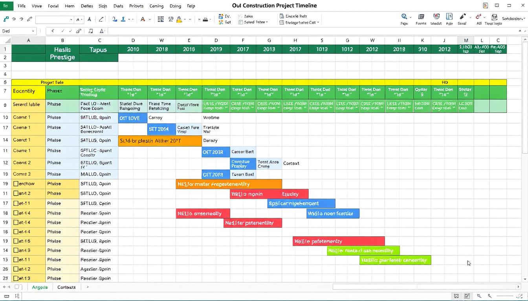The image size is (528, 301).
Task: Click the music note icon in the formula bar
Action: 91,31
